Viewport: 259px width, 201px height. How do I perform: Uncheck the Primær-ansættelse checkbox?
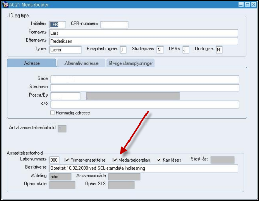[67, 160]
